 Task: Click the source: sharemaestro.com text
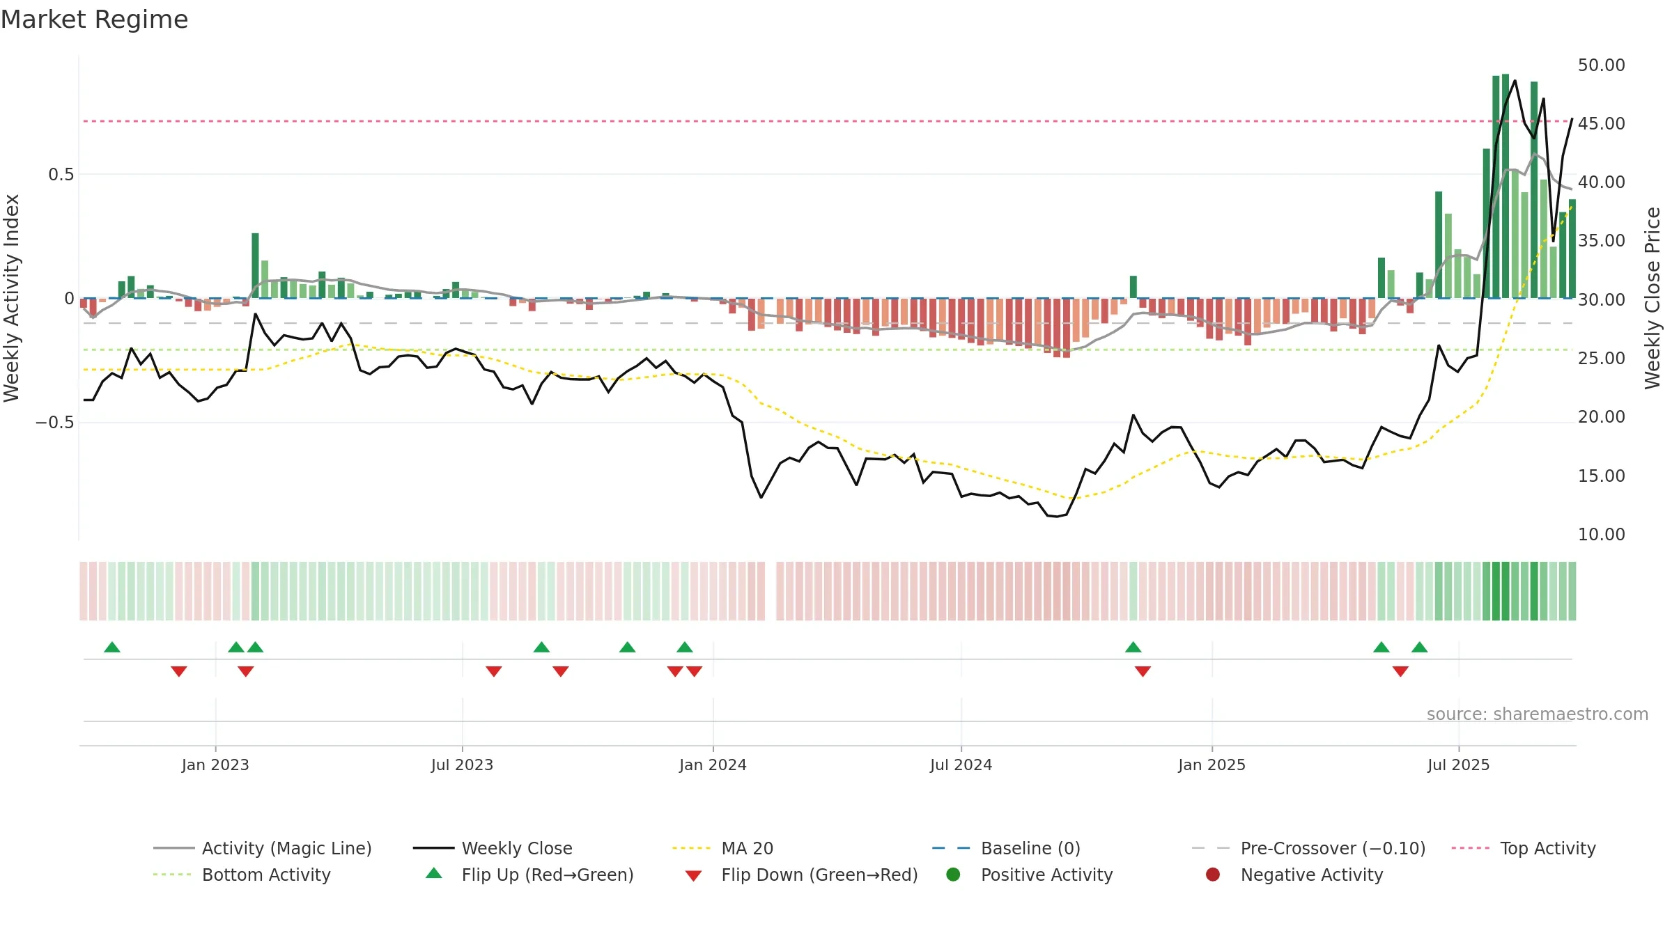click(x=1537, y=714)
